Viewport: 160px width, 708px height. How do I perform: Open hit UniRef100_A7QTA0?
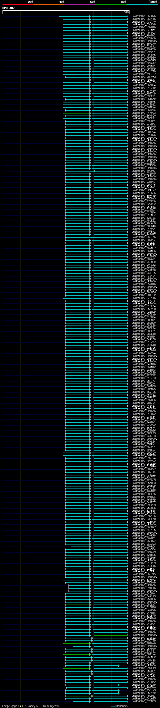click(x=143, y=22)
